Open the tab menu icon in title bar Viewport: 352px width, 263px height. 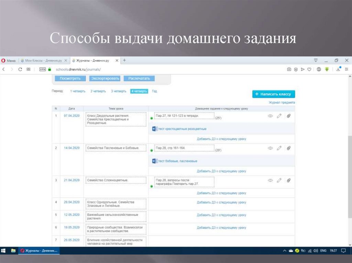pos(316,60)
